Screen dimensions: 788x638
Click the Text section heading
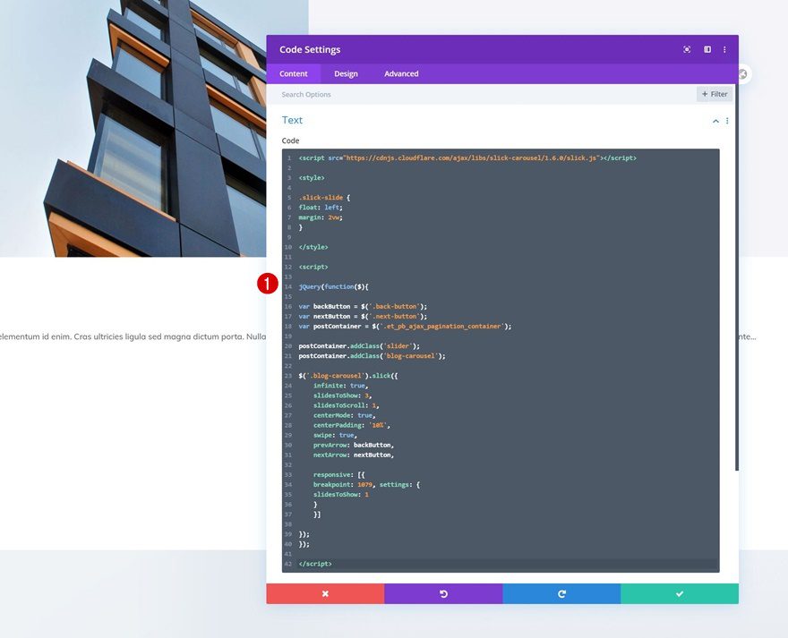click(x=292, y=120)
